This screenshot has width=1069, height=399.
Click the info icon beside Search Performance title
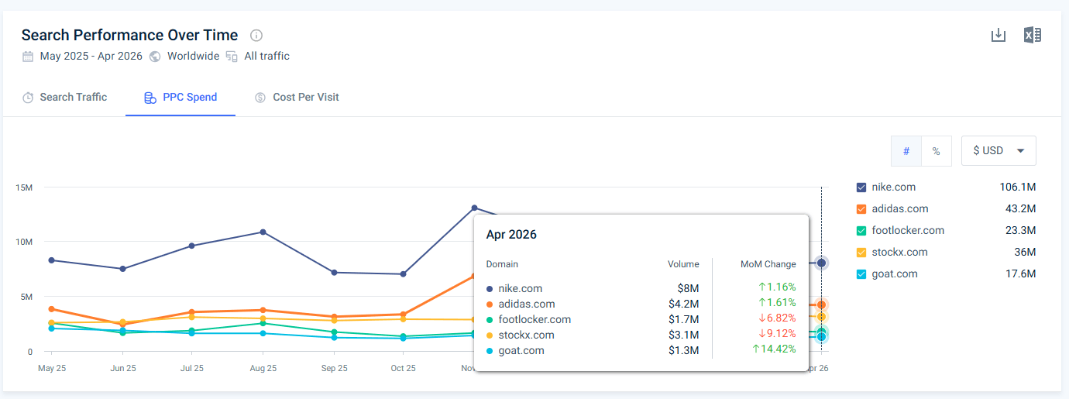pos(256,36)
